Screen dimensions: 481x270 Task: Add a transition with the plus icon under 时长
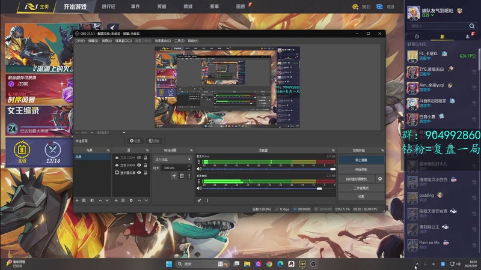174,176
